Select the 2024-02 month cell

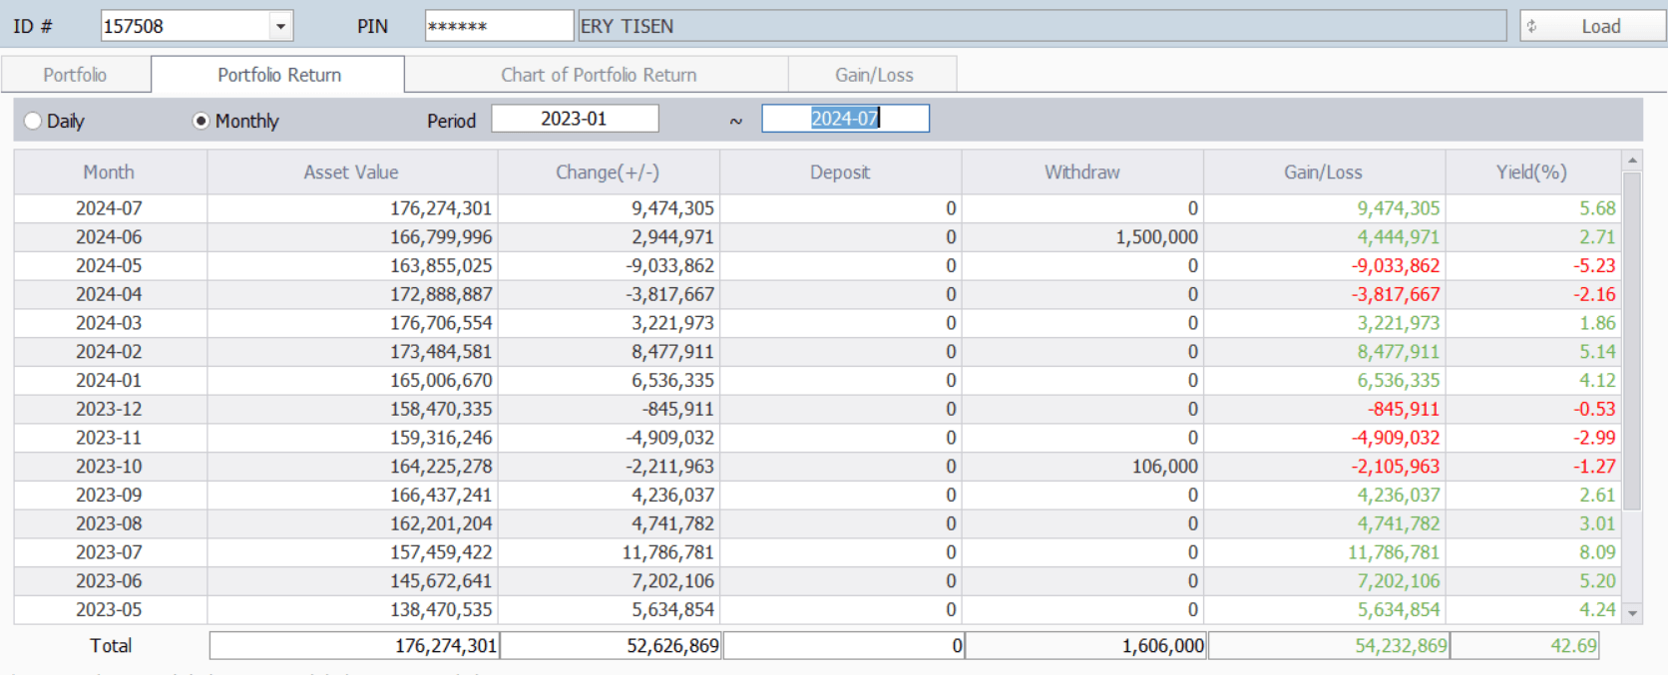click(x=109, y=352)
